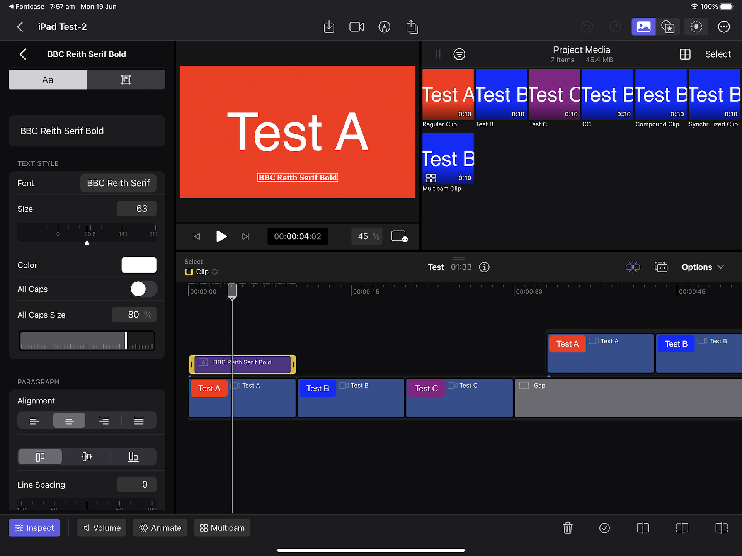Open the project info icon

pyautogui.click(x=484, y=267)
